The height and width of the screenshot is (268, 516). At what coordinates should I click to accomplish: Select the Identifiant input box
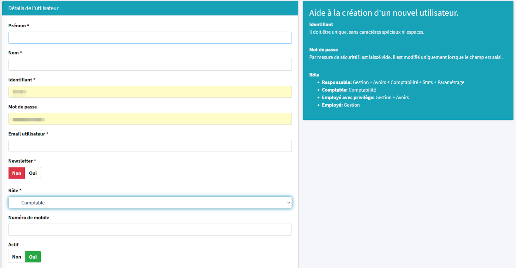click(x=150, y=92)
